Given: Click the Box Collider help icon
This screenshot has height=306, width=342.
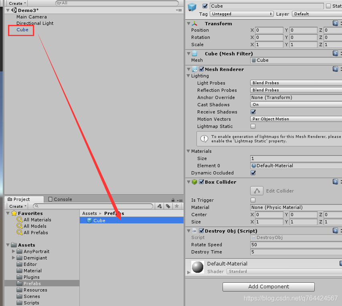Looking at the screenshot, I should tap(335, 182).
